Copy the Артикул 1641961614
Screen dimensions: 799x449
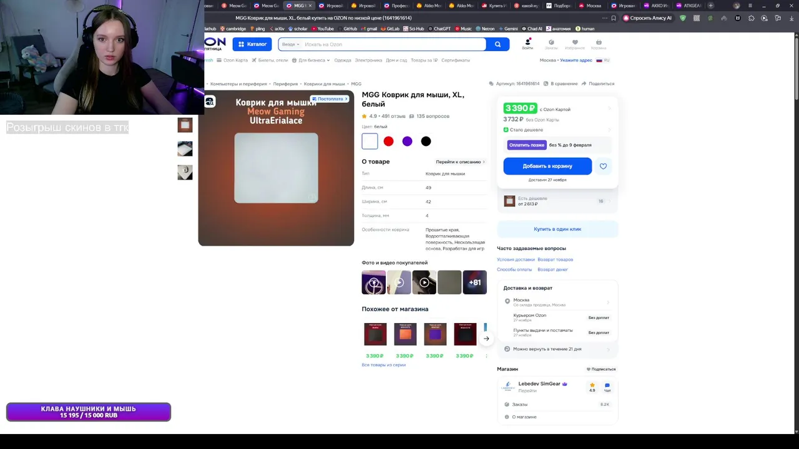[515, 84]
